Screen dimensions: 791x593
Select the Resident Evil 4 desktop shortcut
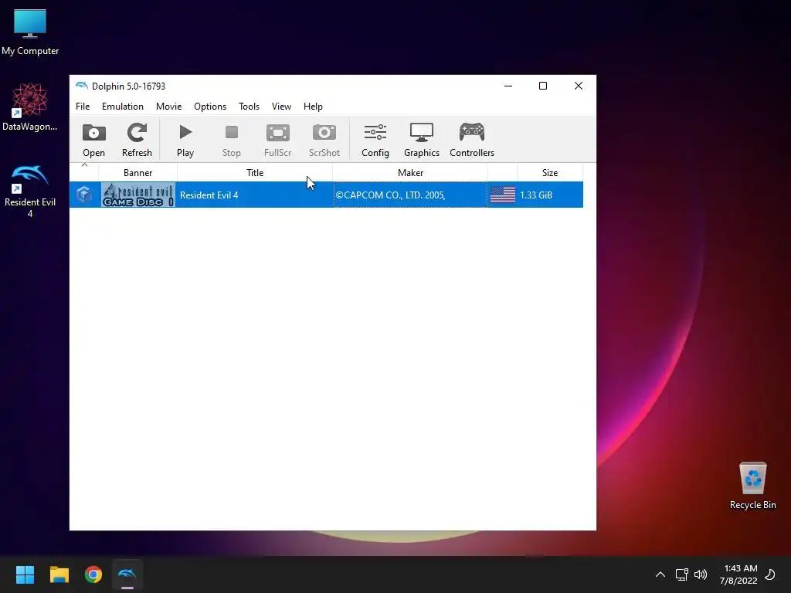pyautogui.click(x=30, y=191)
